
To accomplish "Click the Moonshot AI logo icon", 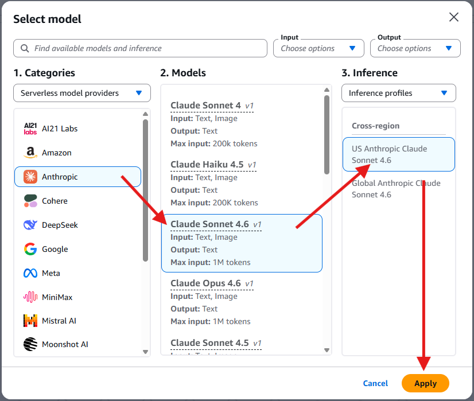I will click(x=30, y=344).
